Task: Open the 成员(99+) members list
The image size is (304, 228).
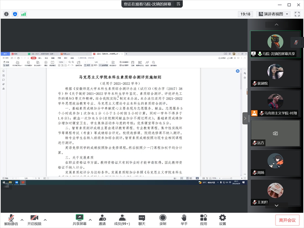Action: pyautogui.click(x=122, y=220)
